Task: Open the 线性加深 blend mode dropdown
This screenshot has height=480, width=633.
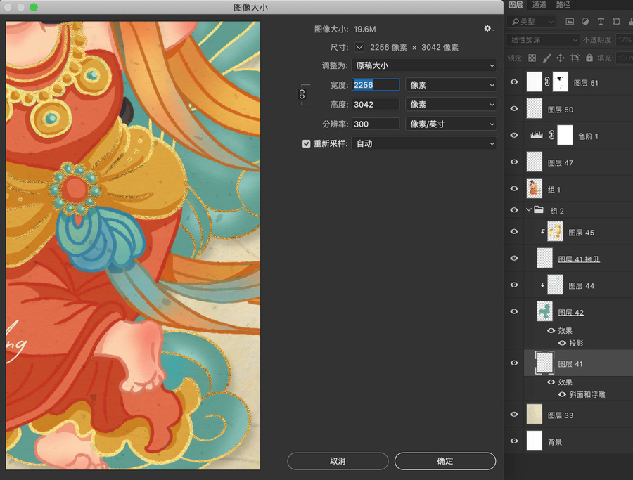Action: pos(544,40)
